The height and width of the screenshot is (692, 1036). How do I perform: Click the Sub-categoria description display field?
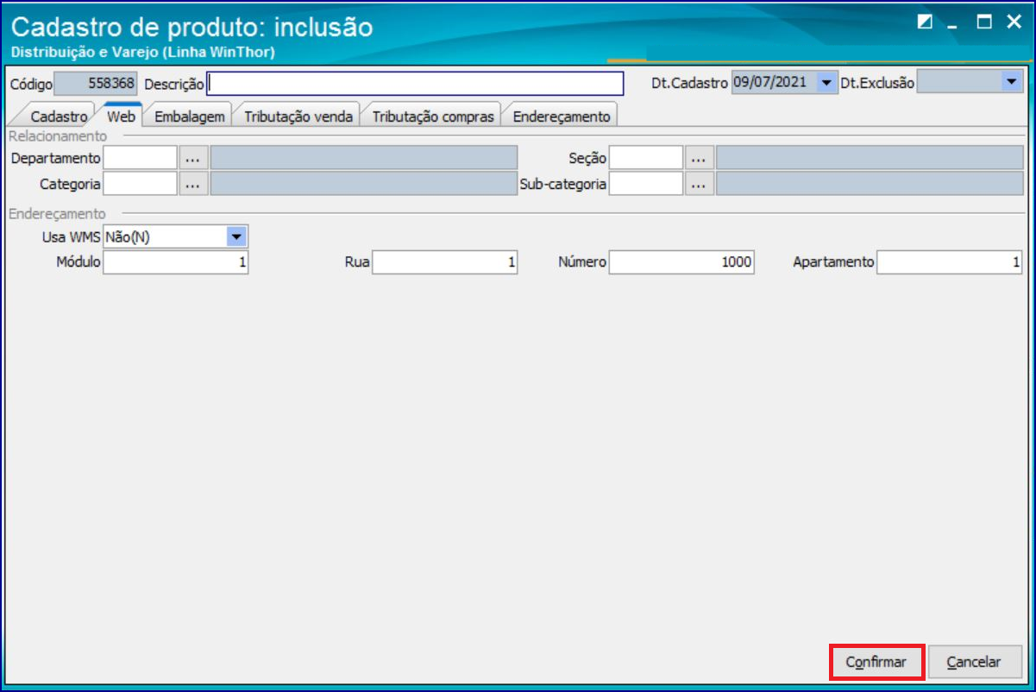(870, 184)
